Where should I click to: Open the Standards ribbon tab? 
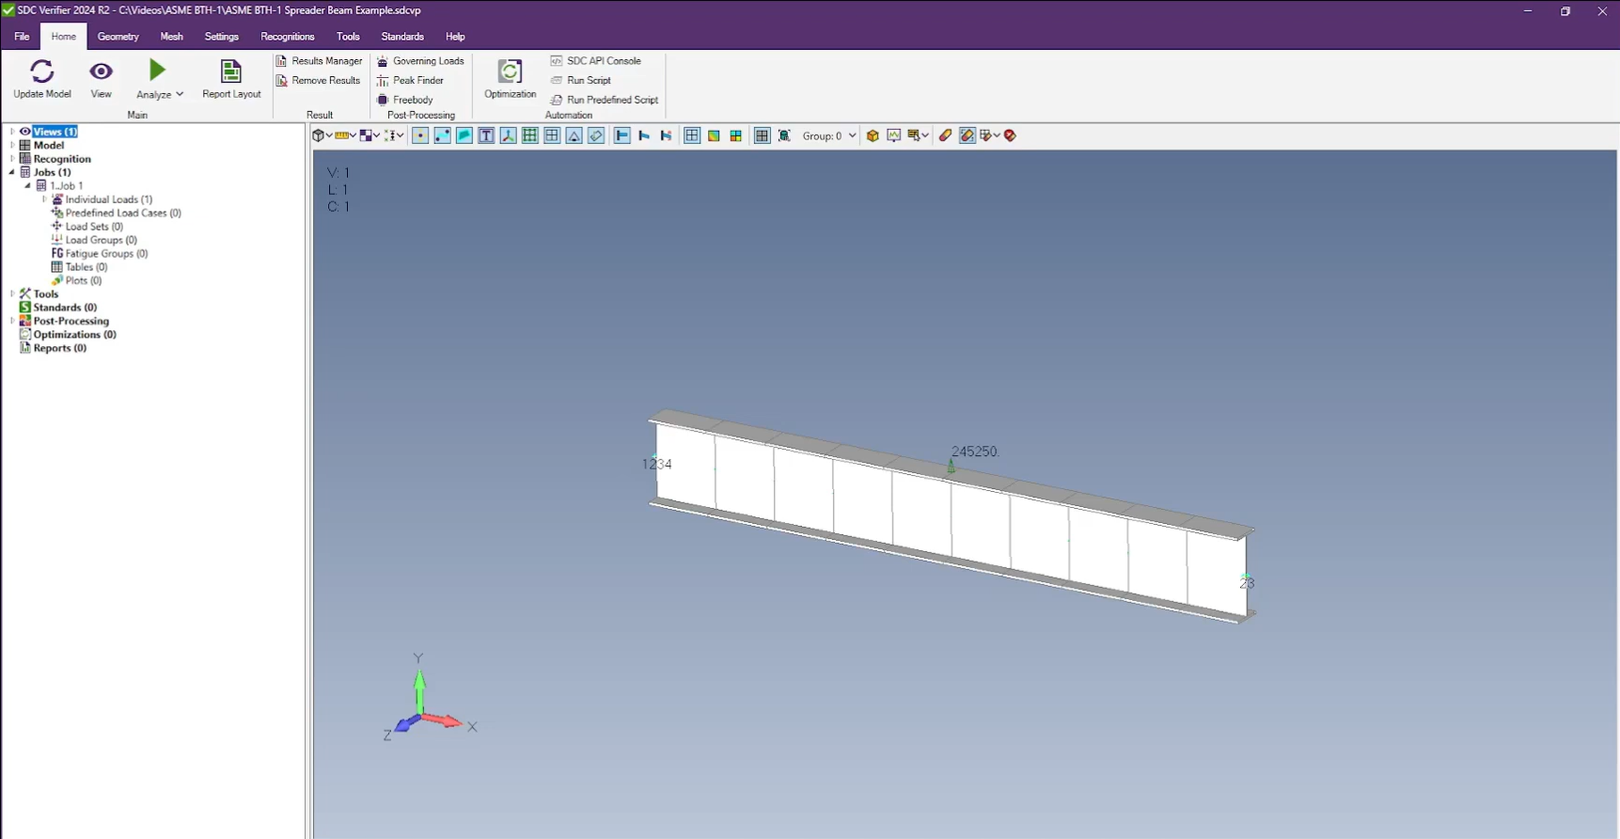[402, 37]
